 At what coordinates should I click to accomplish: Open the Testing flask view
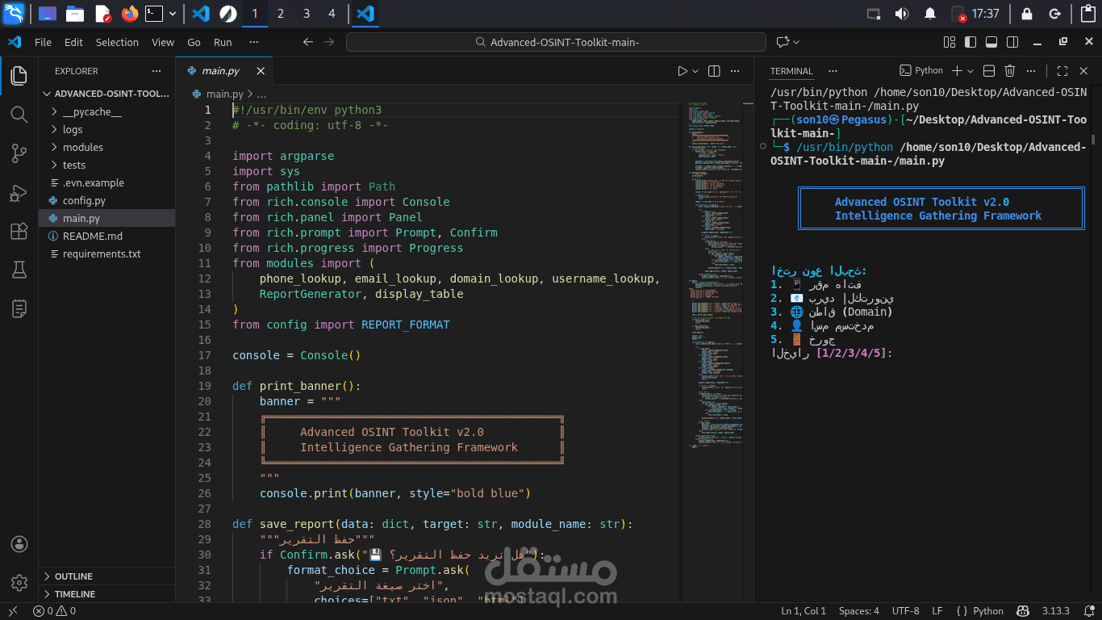pyautogui.click(x=19, y=270)
